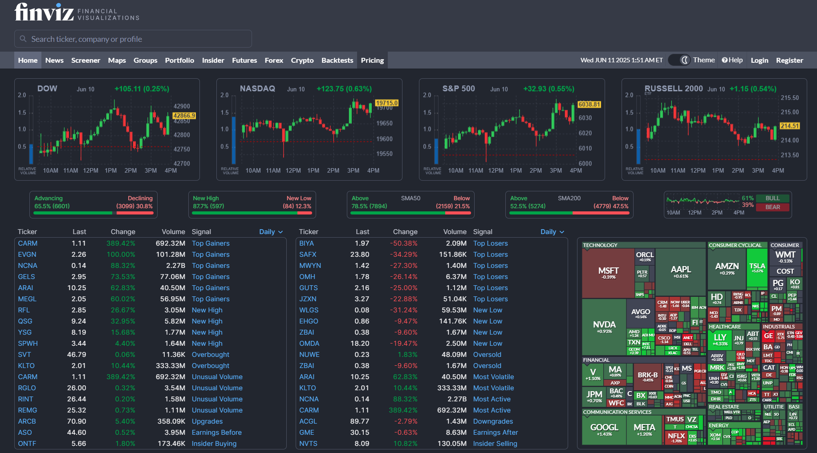The height and width of the screenshot is (453, 817).
Task: Click the JPM tile in heatmap
Action: [594, 396]
